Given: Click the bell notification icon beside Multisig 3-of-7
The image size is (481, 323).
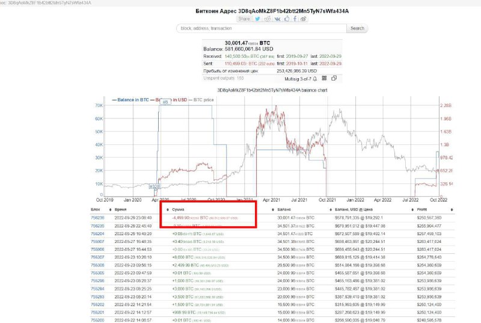Looking at the screenshot, I should [314, 79].
